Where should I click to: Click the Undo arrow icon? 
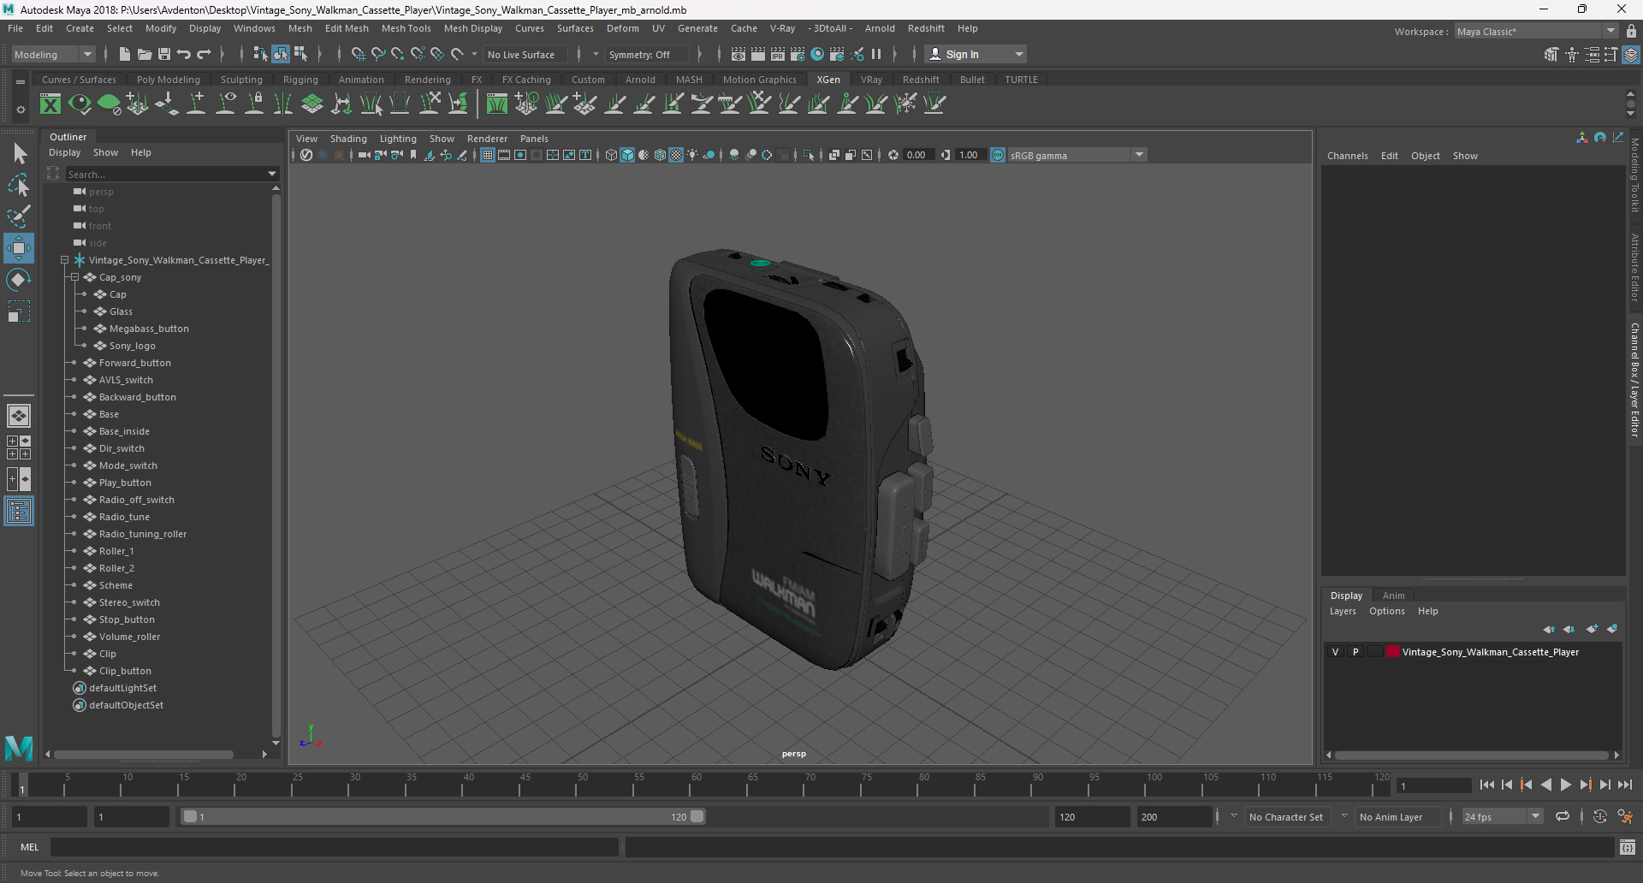click(x=184, y=54)
